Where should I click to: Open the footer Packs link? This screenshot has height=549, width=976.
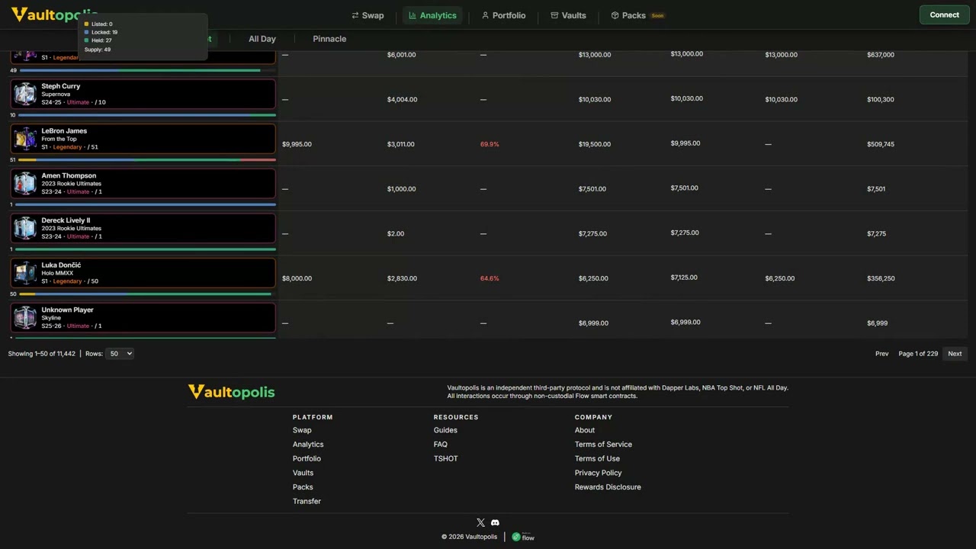pos(303,487)
